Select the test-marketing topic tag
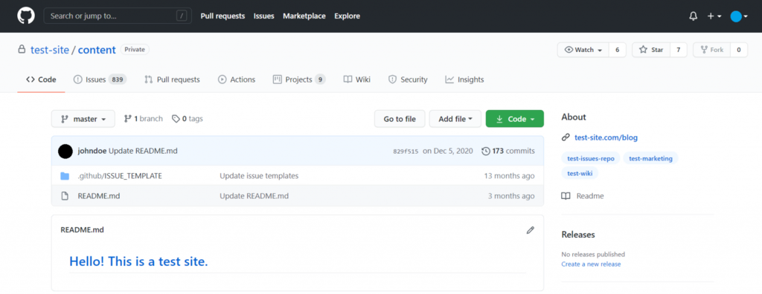Screen dimensions: 762x294 pos(650,158)
